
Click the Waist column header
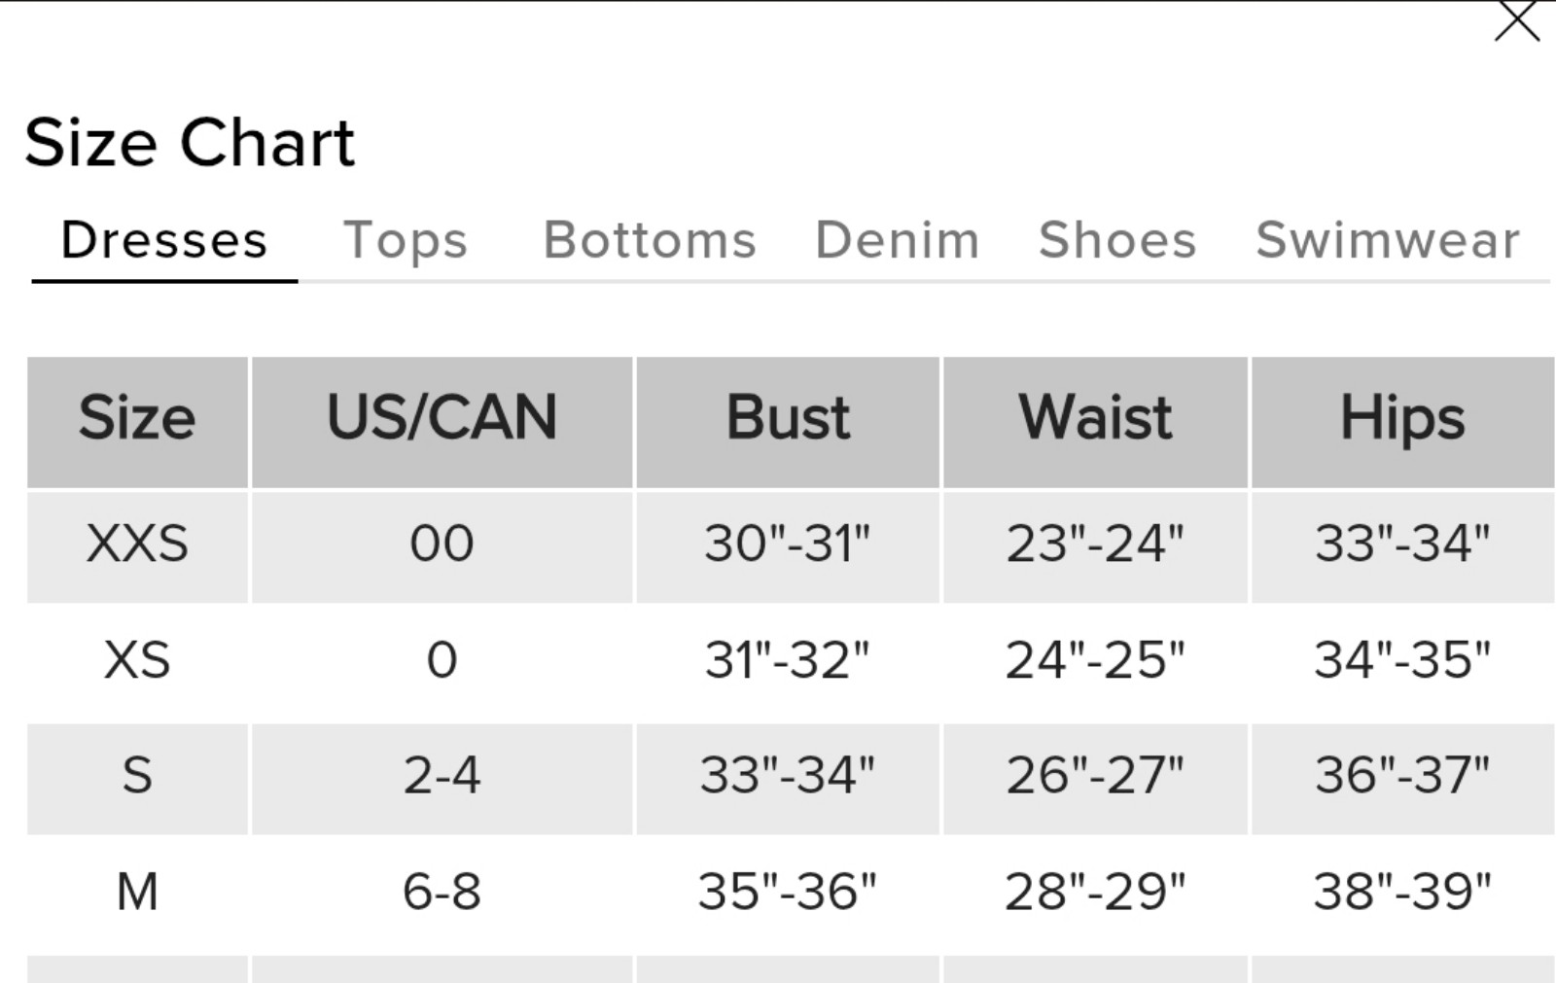(x=1095, y=422)
